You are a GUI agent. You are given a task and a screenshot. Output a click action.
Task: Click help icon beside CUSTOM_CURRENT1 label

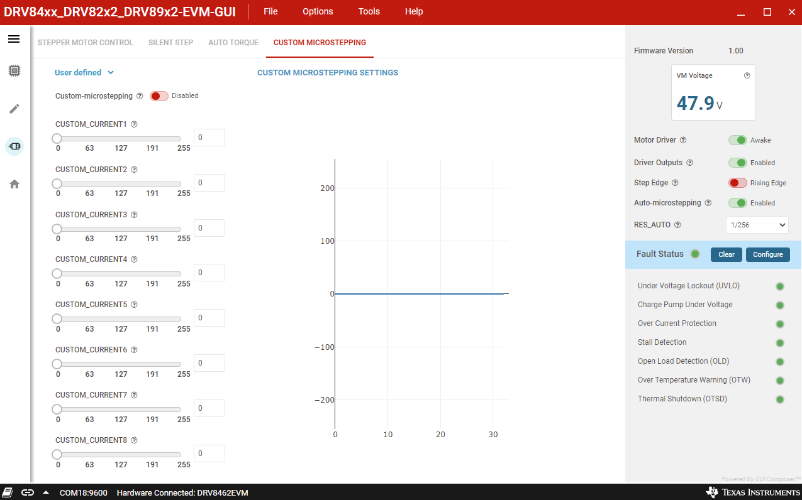tap(134, 124)
